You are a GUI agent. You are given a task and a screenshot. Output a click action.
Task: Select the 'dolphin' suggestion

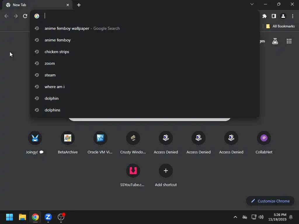(x=145, y=98)
